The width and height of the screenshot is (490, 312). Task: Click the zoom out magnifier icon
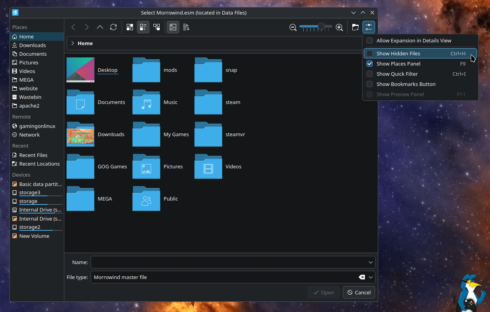[x=293, y=27]
